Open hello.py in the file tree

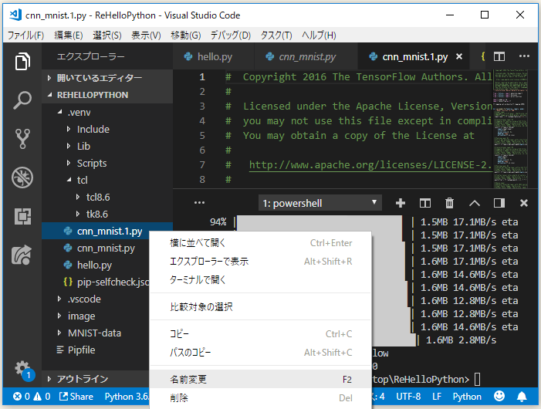pyautogui.click(x=95, y=265)
